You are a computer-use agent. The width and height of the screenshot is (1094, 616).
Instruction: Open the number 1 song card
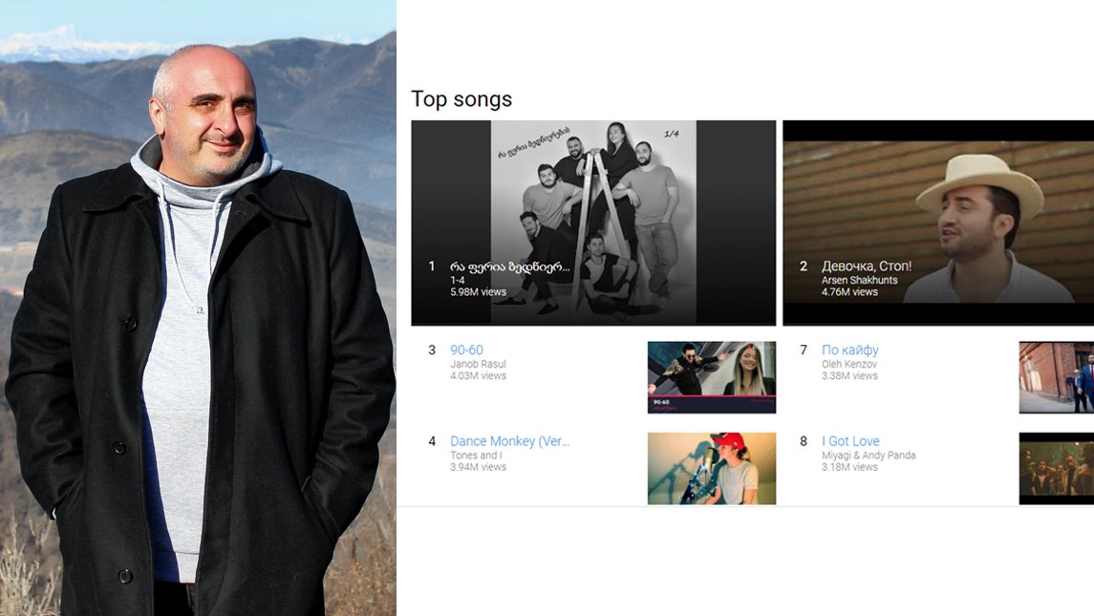coord(593,223)
